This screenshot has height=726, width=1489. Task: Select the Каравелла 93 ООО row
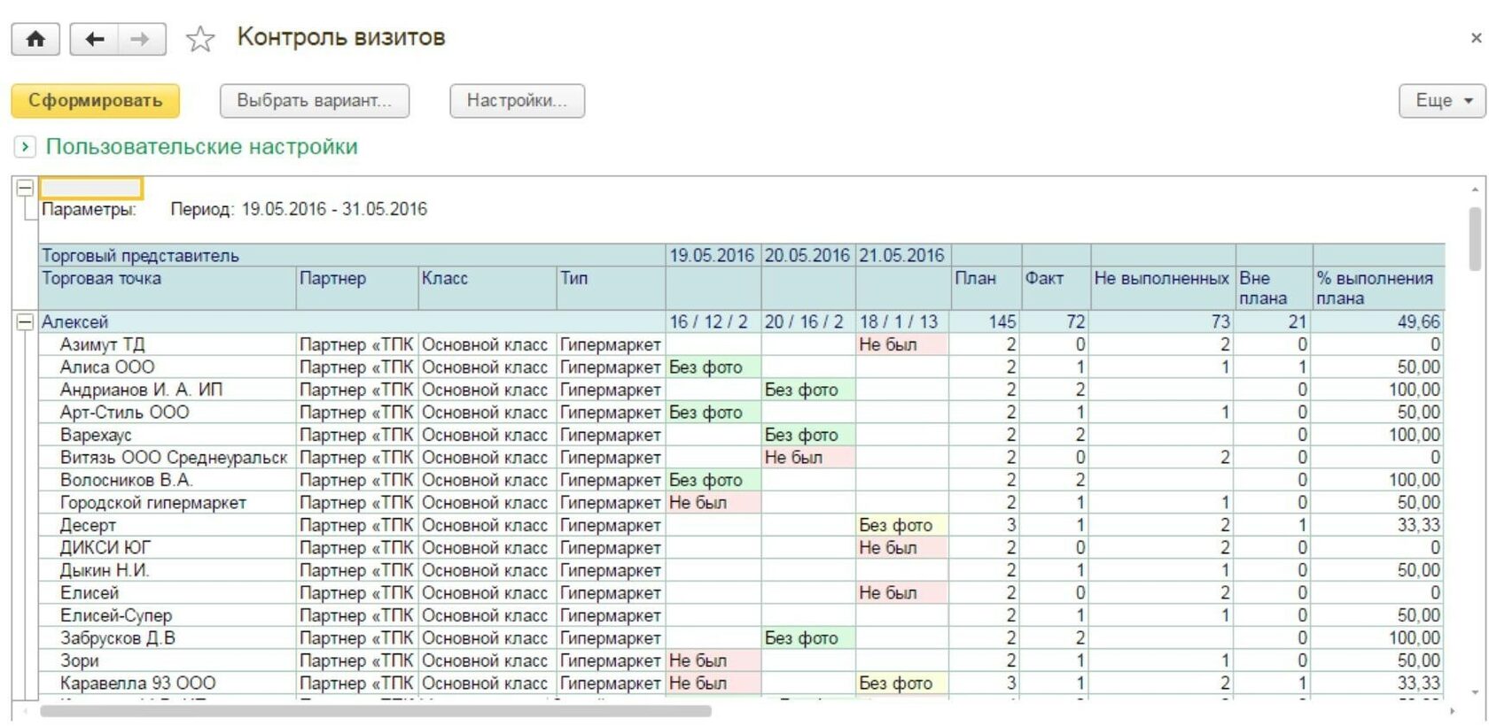[741, 684]
